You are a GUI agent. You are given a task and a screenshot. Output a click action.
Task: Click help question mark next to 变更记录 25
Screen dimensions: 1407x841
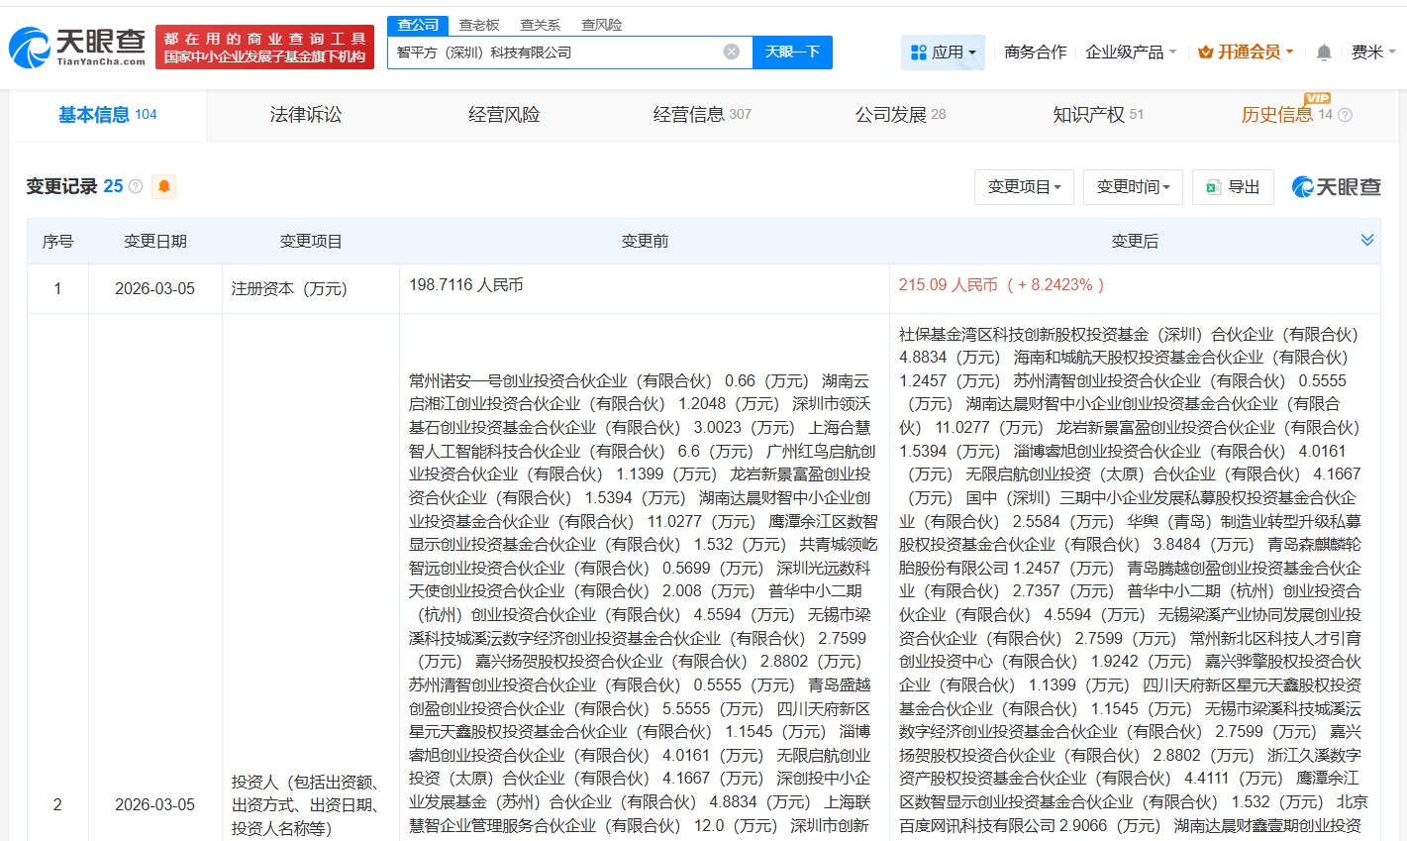[x=136, y=186]
